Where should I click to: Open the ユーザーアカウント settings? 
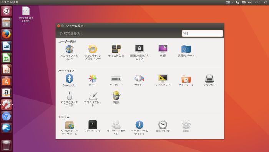[x=116, y=128]
